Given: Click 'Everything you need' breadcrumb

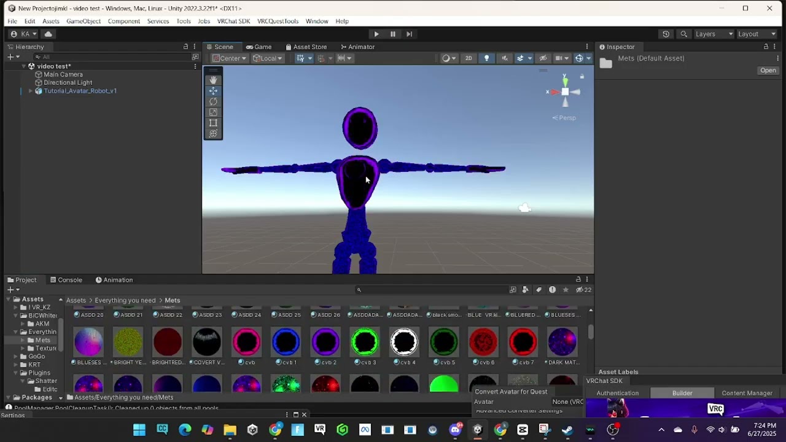Looking at the screenshot, I should [x=125, y=300].
